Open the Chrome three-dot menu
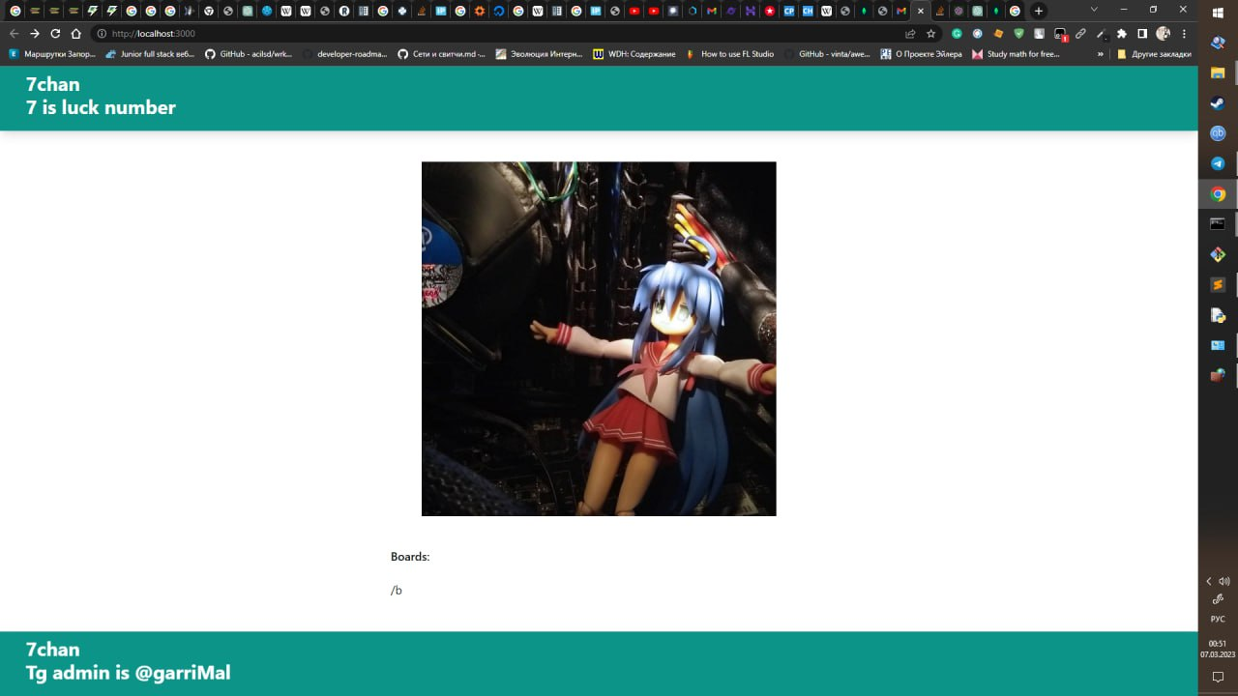The image size is (1238, 696). [x=1184, y=33]
